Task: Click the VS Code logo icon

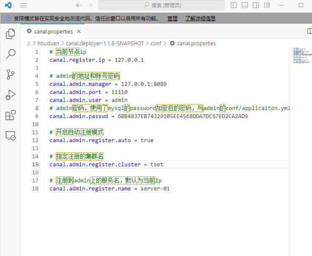Action: point(8,5)
